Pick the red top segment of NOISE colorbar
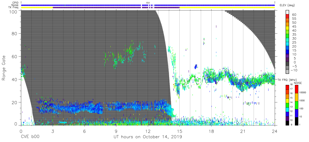Viewport: 309px width, 142px height. pyautogui.click(x=297, y=89)
